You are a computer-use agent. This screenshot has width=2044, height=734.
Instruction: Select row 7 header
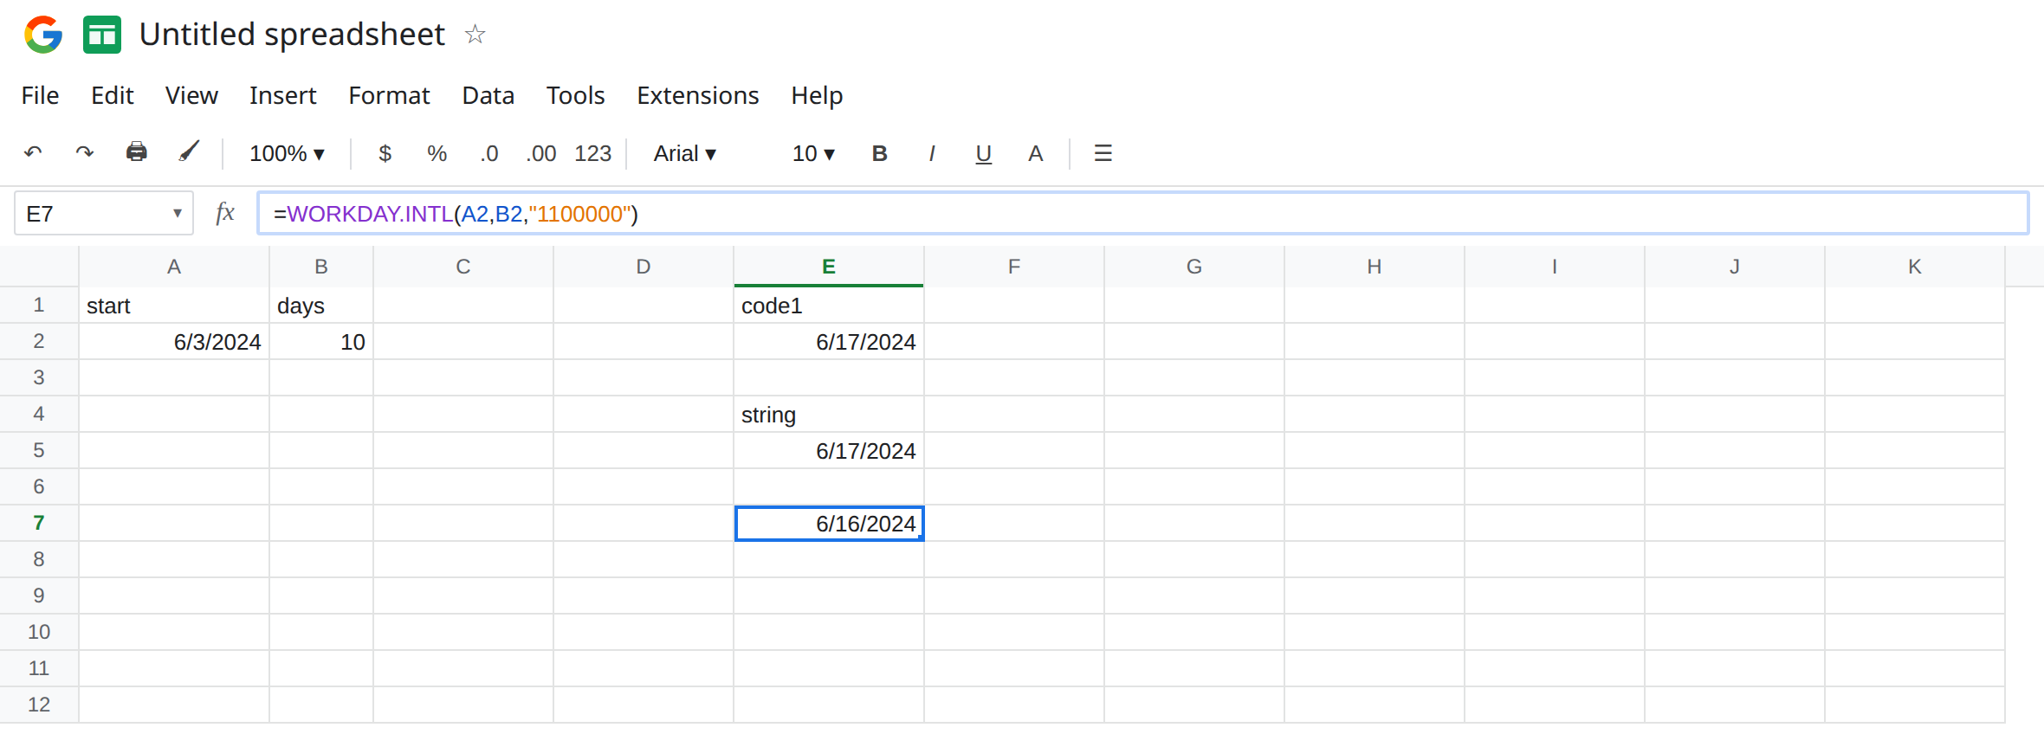point(39,523)
